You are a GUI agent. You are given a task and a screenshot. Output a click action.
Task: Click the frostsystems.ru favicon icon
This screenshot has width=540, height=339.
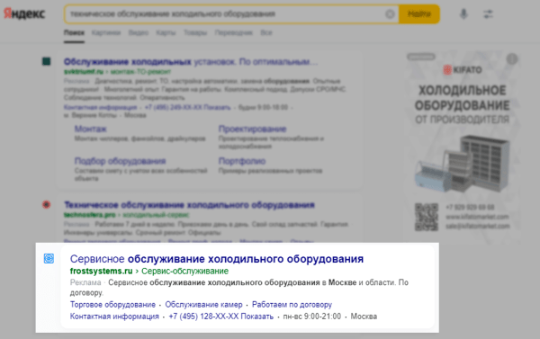pos(49,258)
